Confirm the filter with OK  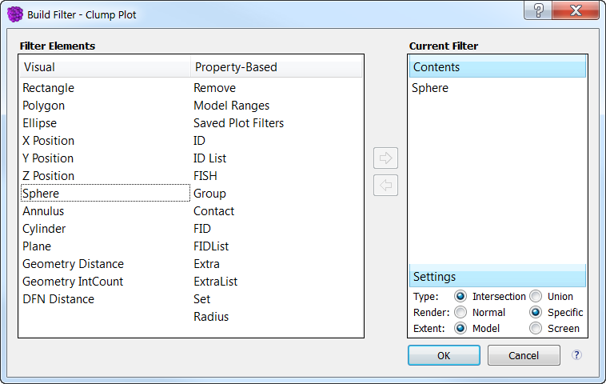click(x=444, y=355)
